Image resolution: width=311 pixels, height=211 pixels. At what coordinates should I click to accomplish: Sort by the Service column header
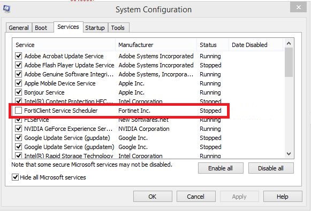(64, 45)
